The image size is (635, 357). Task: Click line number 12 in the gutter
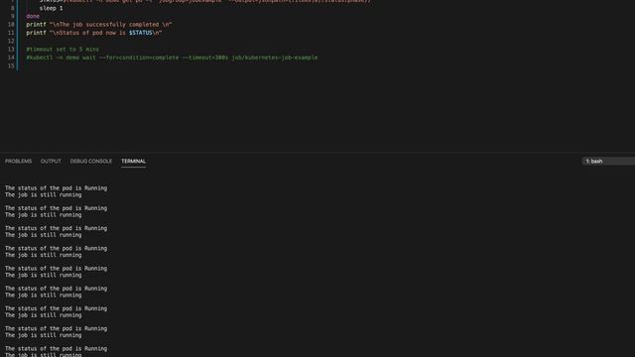click(x=11, y=41)
